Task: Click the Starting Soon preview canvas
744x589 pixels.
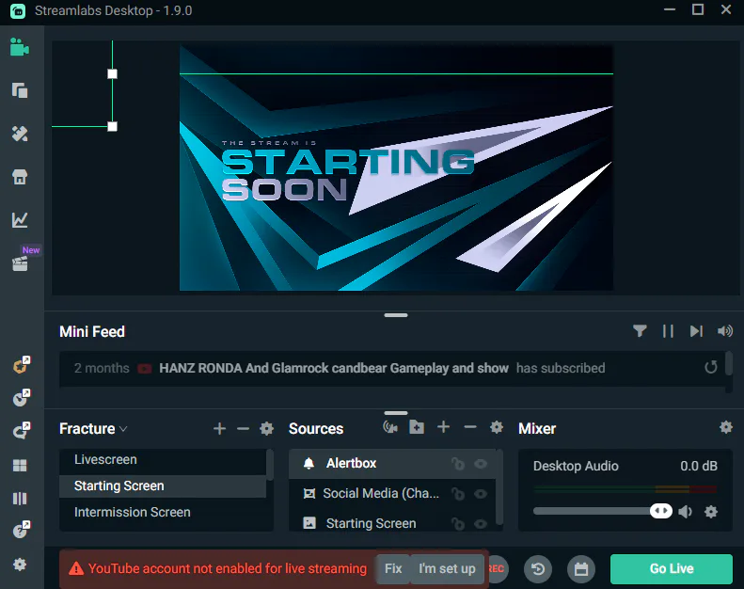Action: coord(396,168)
